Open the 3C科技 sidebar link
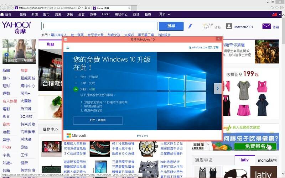Screen dimensions: 285x178 click(26, 116)
